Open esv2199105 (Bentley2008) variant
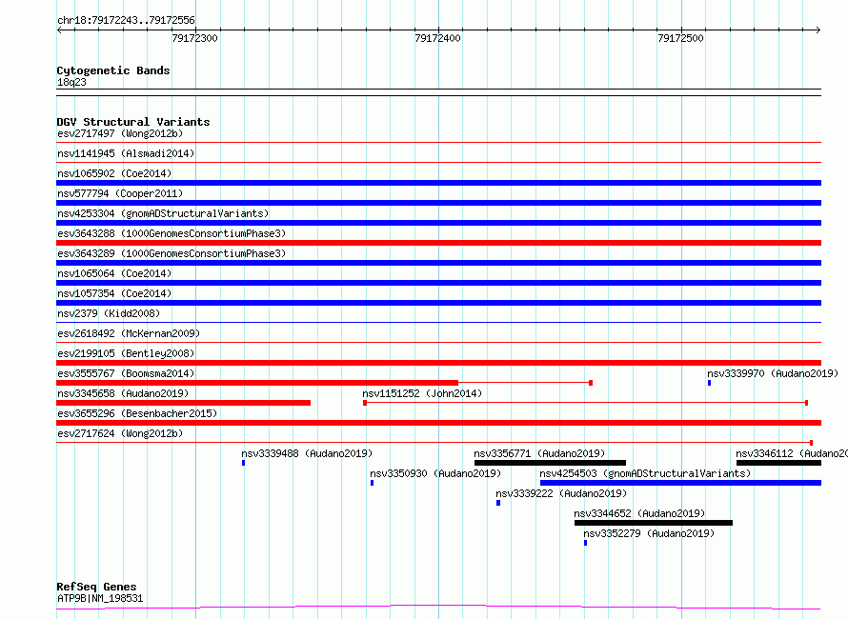The width and height of the screenshot is (848, 619). coord(126,353)
